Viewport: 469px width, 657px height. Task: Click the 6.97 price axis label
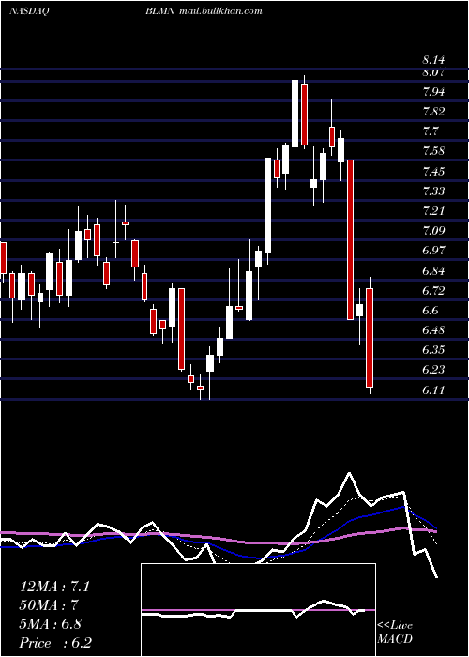(x=433, y=251)
